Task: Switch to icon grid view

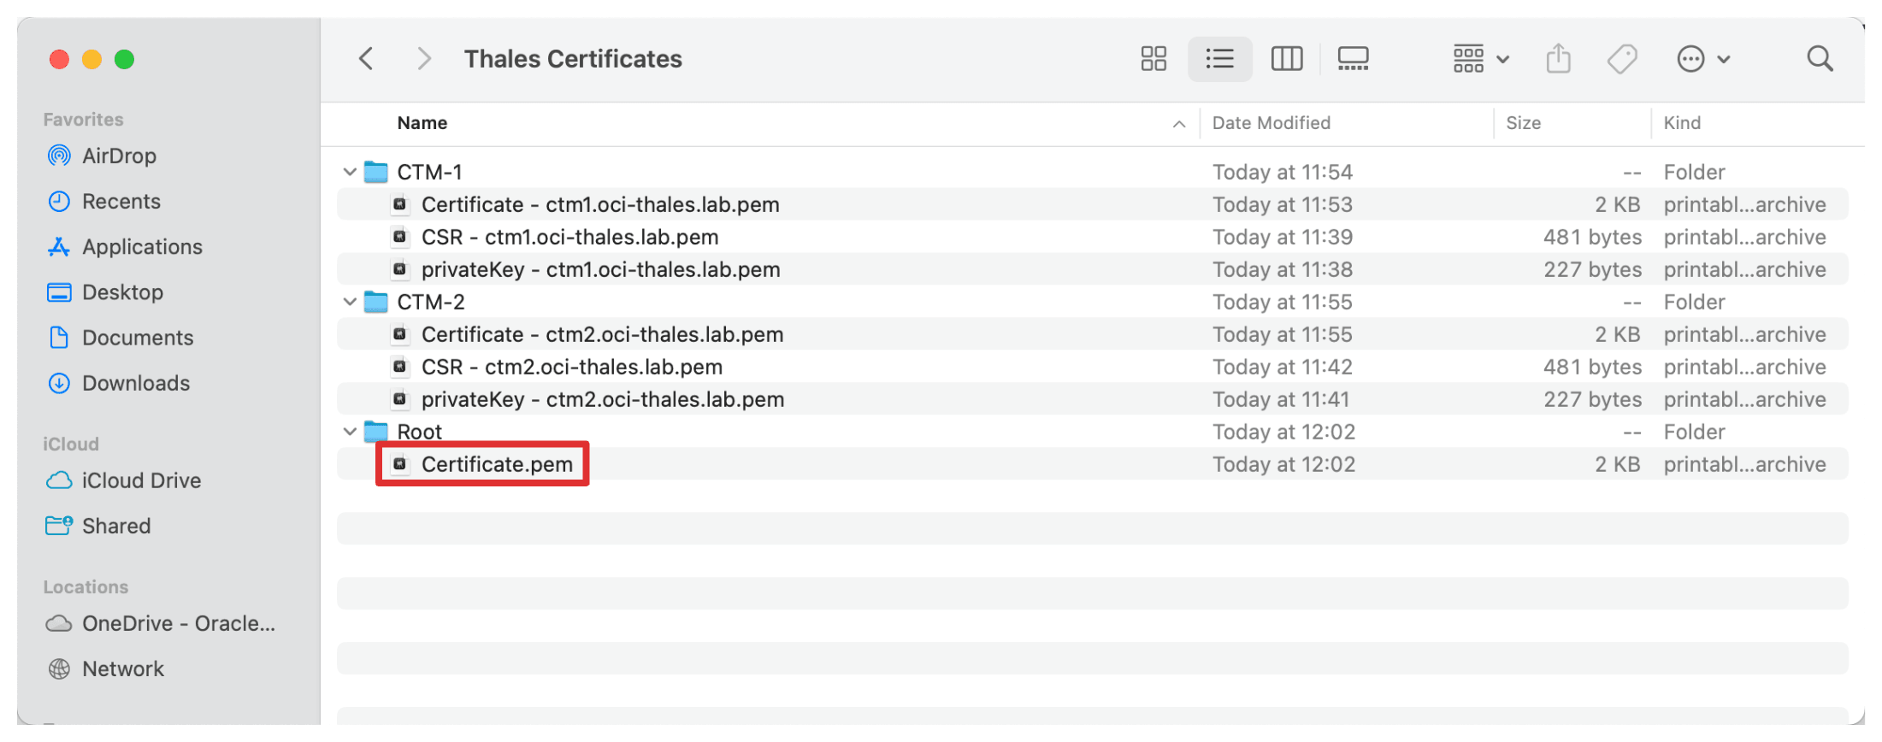Action: coord(1153,59)
